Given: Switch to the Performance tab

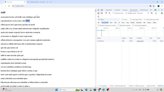Looking at the screenshot, I should pos(144,10).
